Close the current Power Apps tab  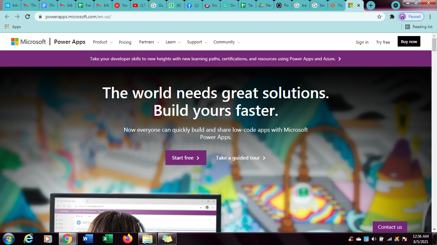pyautogui.click(x=359, y=5)
